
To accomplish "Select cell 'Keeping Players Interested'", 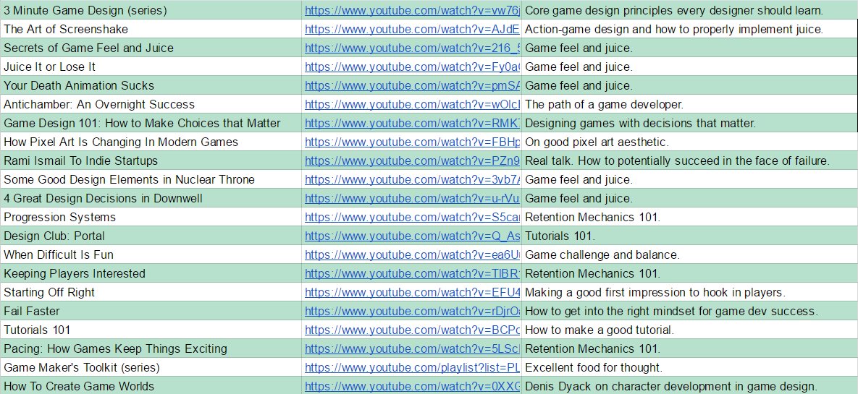I will click(151, 273).
